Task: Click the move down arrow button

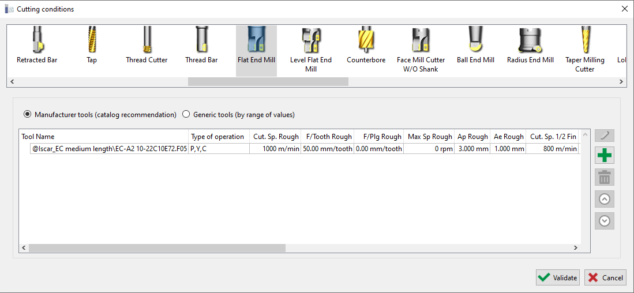Action: (x=605, y=221)
